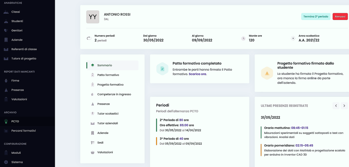Open Percorsi formativi in sidebar
The height and width of the screenshot is (167, 349).
(x=23, y=131)
